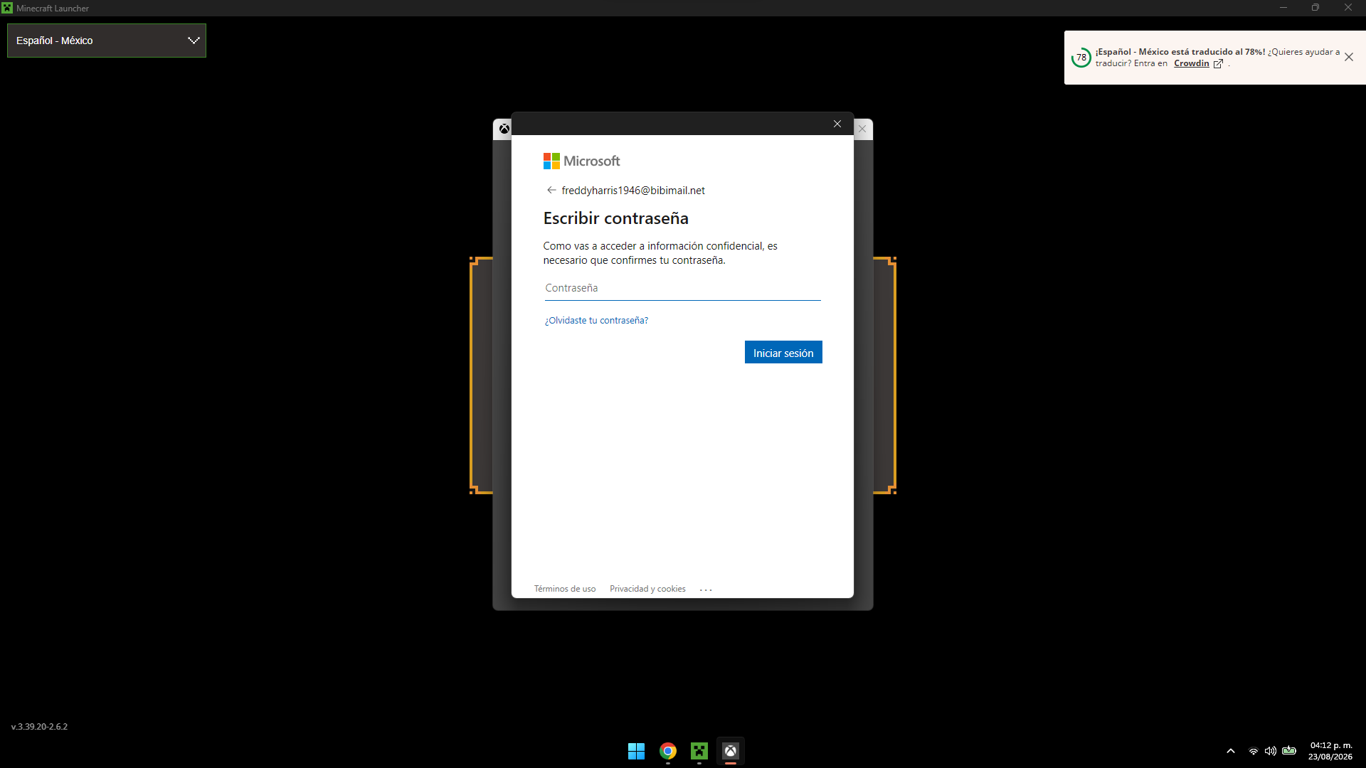Click the Iniciar sesión button
The image size is (1366, 768).
point(783,353)
